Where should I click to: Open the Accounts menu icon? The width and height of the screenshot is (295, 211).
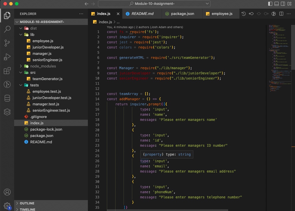(7, 192)
